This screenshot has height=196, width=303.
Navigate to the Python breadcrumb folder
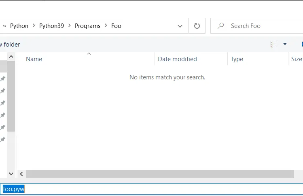click(x=19, y=26)
